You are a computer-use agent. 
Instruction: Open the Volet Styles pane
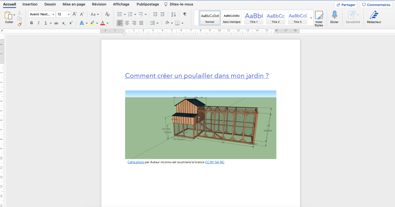(319, 15)
